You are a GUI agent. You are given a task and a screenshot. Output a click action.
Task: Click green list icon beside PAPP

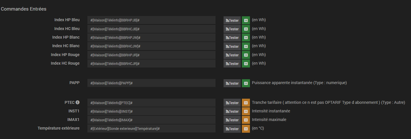coord(246,83)
